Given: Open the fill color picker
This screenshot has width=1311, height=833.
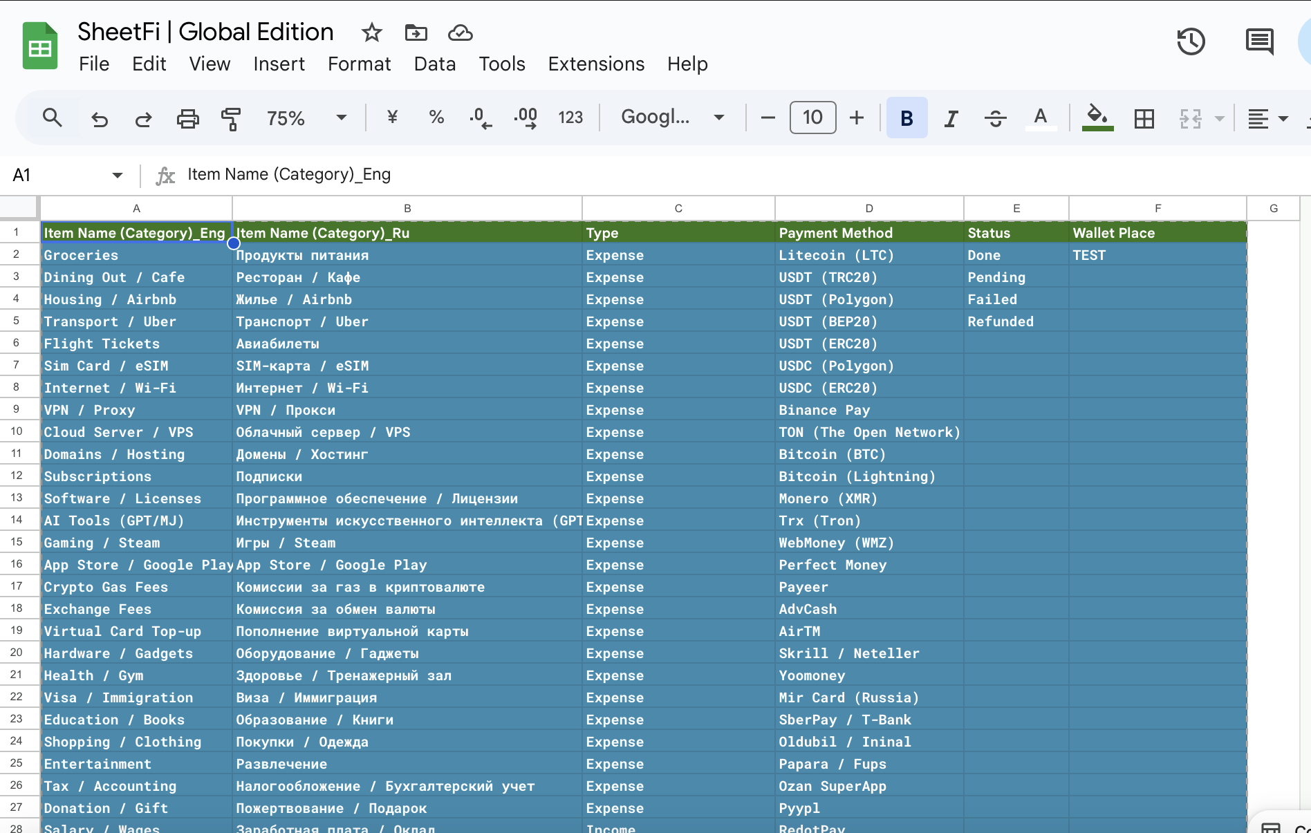Looking at the screenshot, I should click(1097, 118).
